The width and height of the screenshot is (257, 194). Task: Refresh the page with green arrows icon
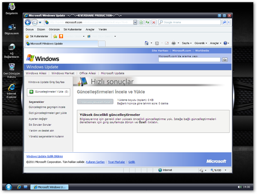click(147, 22)
